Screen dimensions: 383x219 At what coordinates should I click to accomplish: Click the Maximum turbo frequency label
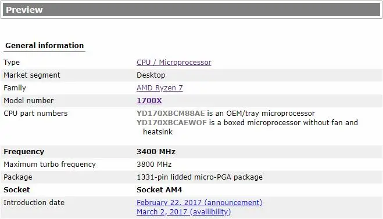(49, 165)
